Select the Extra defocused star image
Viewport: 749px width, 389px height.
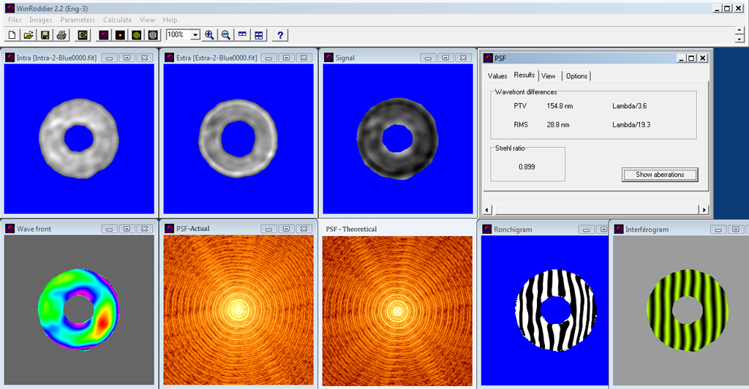coord(238,139)
